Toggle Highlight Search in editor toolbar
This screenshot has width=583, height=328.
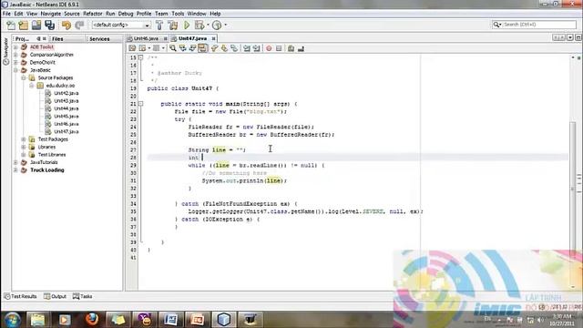pyautogui.click(x=202, y=48)
